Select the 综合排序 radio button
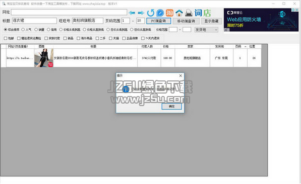Image resolution: width=301 pixels, height=184 pixels. [6, 30]
